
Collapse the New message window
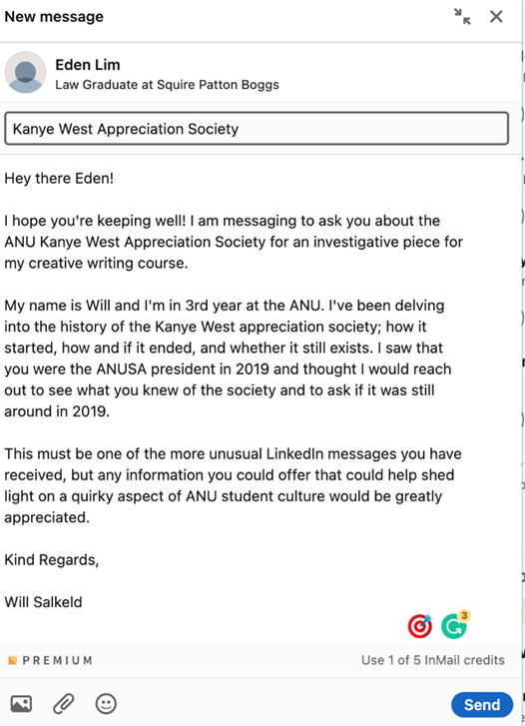coord(462,17)
